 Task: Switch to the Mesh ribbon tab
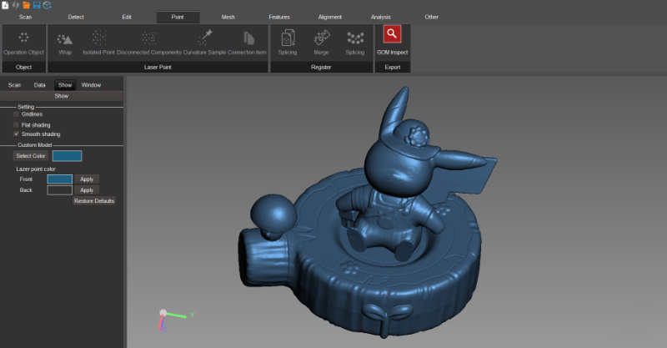228,17
